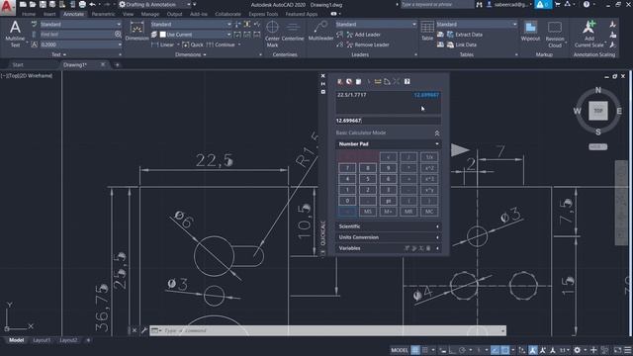Click Extract Data button
The image size is (633, 356).
coord(465,35)
